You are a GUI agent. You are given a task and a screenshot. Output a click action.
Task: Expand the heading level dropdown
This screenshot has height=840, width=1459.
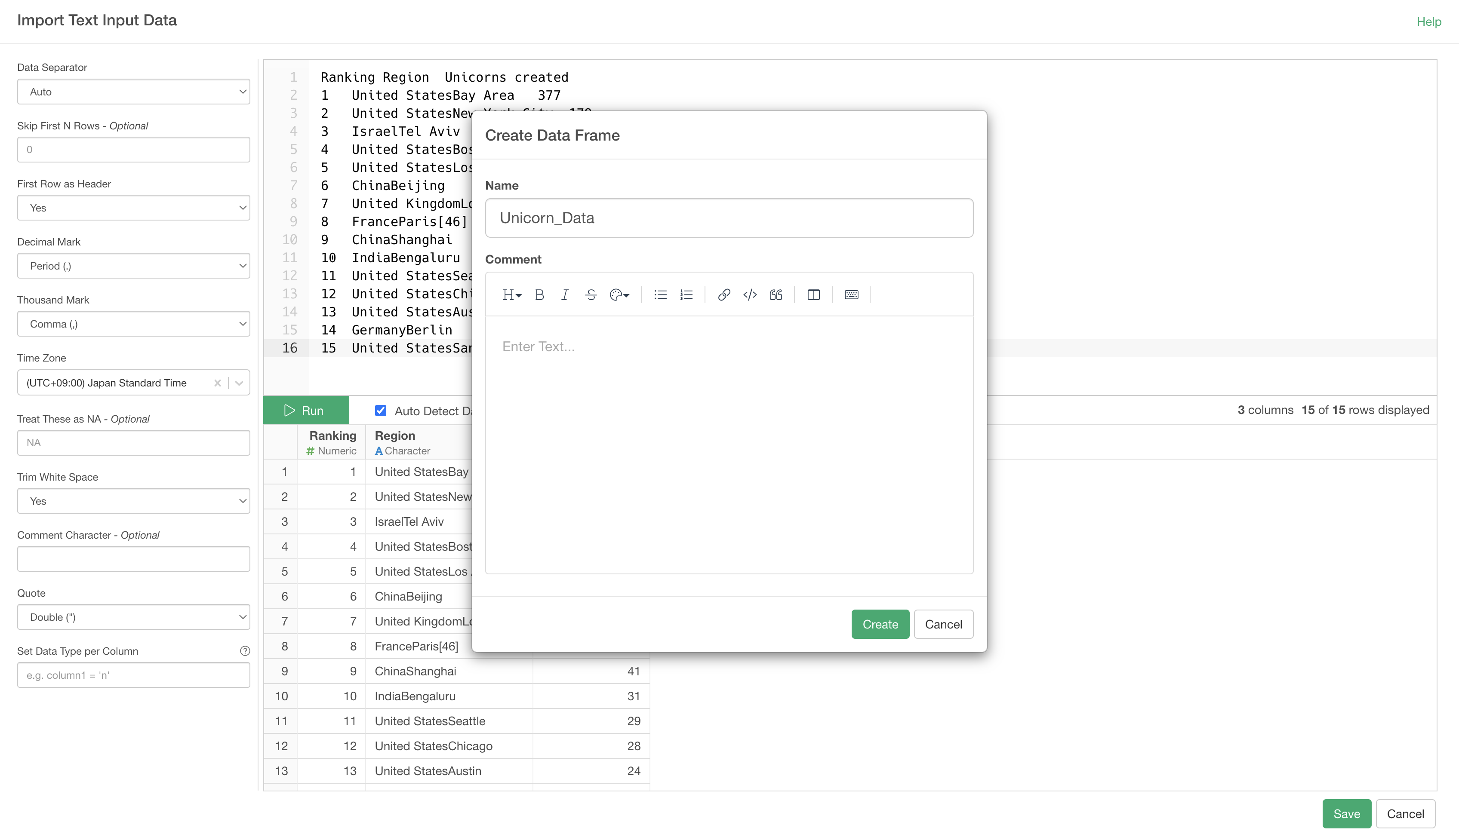511,295
